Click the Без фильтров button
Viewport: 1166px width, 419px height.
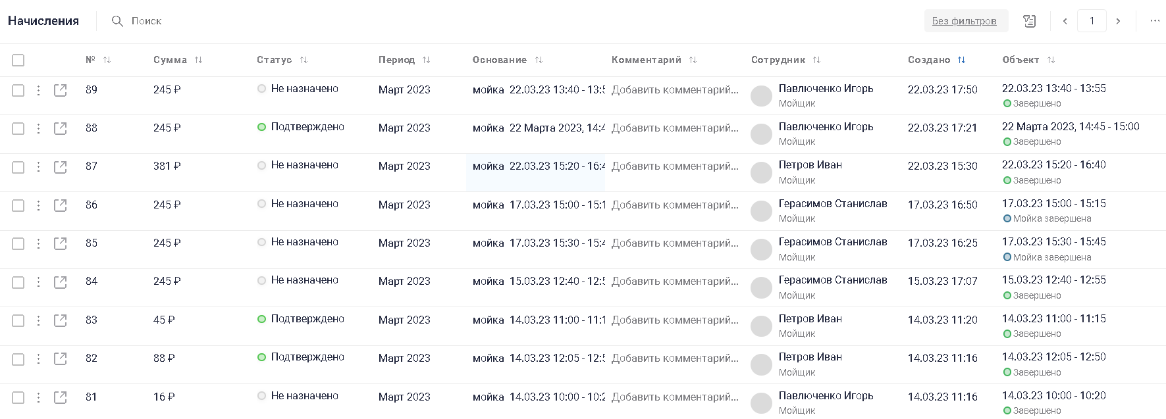tap(965, 21)
